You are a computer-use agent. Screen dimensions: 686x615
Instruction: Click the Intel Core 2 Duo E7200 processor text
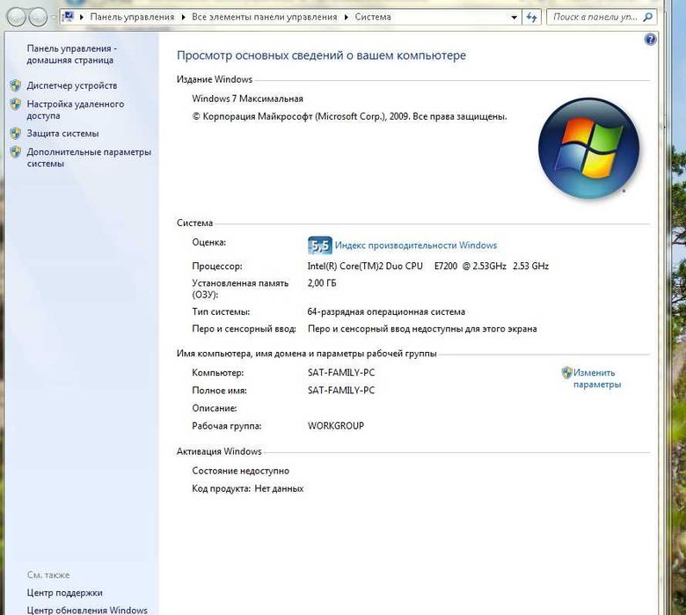click(x=428, y=266)
